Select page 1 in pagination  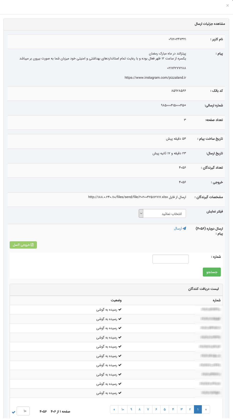click(x=198, y=409)
